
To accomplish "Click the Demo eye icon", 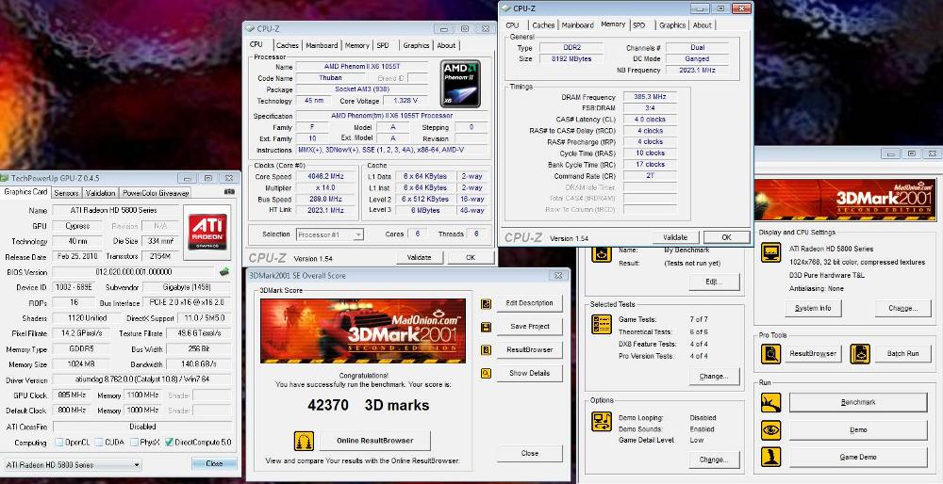I will point(771,430).
